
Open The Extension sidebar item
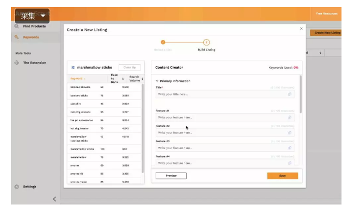click(35, 63)
